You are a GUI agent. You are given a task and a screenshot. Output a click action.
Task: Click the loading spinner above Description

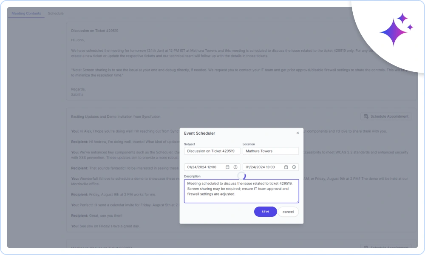coord(241,176)
